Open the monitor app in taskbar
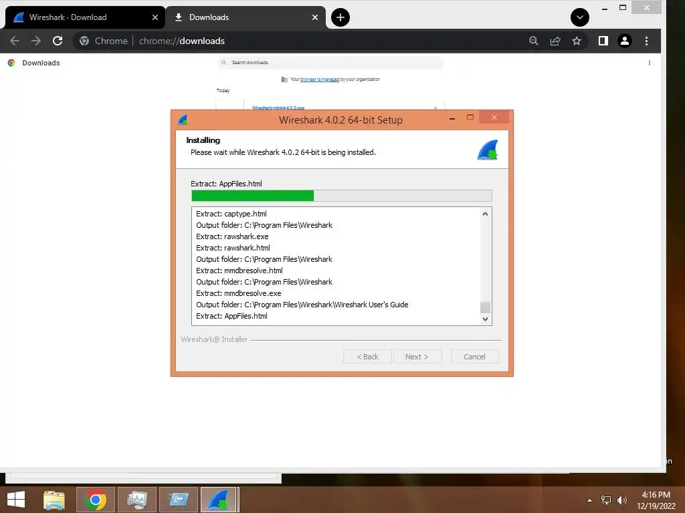 [137, 500]
